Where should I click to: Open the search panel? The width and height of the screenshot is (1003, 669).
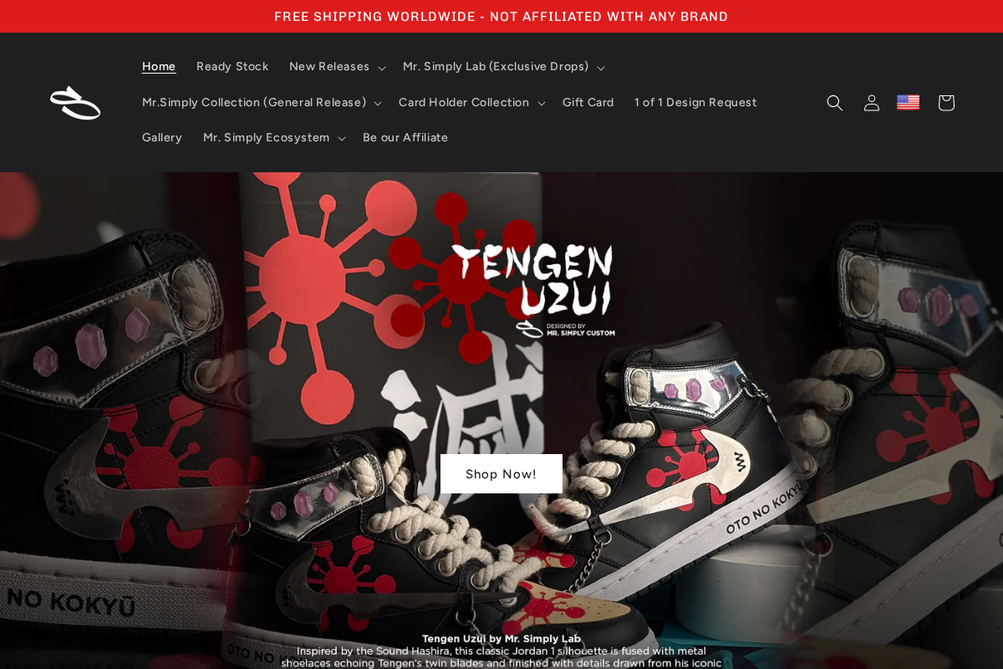[x=834, y=102]
